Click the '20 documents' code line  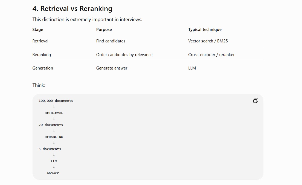pos(51,125)
